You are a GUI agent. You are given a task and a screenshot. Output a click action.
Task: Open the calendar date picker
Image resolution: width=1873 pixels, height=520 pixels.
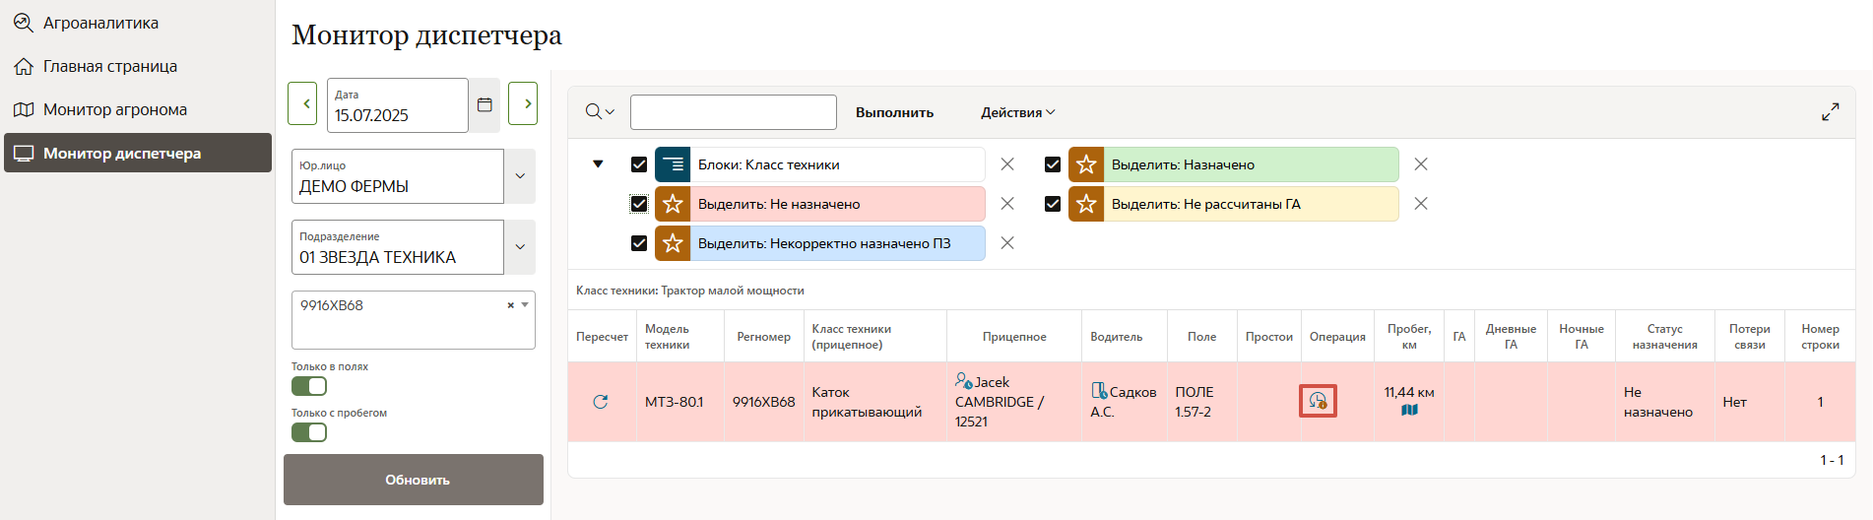click(x=484, y=104)
